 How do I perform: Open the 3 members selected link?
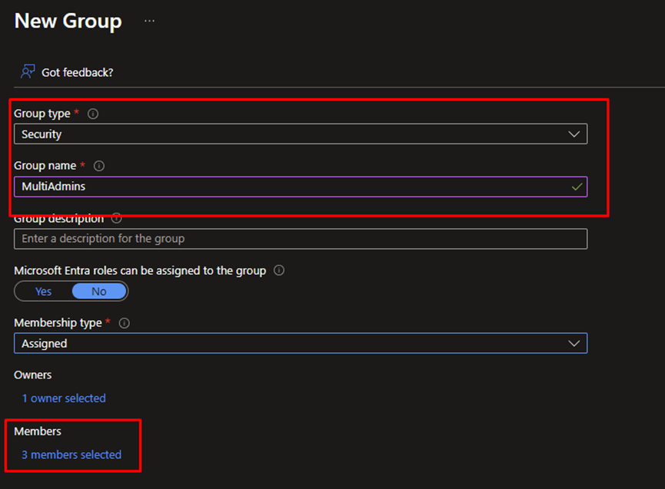pos(71,454)
